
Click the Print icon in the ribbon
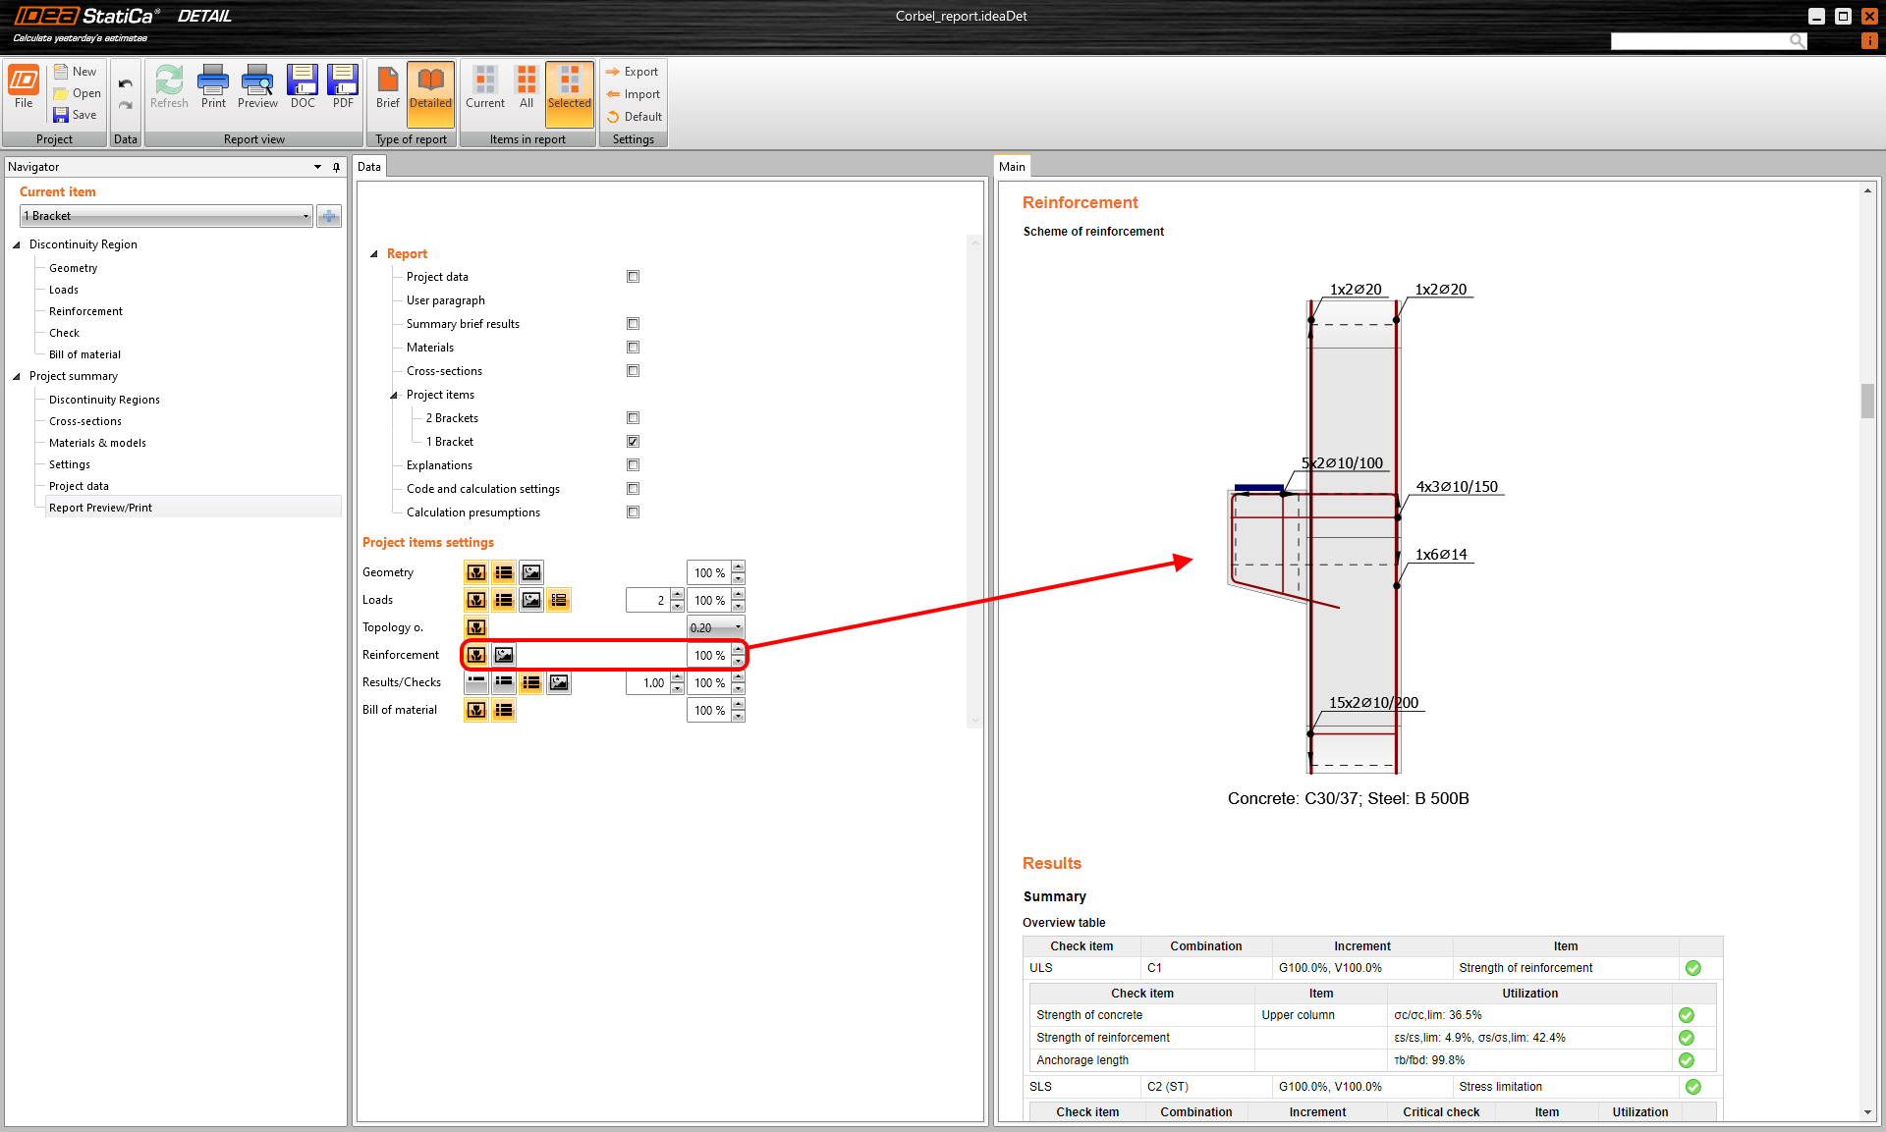[x=213, y=86]
